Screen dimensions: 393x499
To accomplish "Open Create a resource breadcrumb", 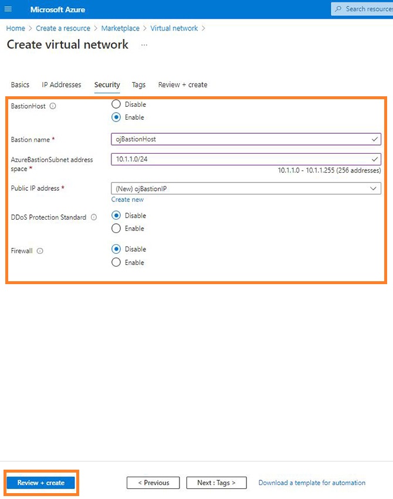I will [x=63, y=28].
